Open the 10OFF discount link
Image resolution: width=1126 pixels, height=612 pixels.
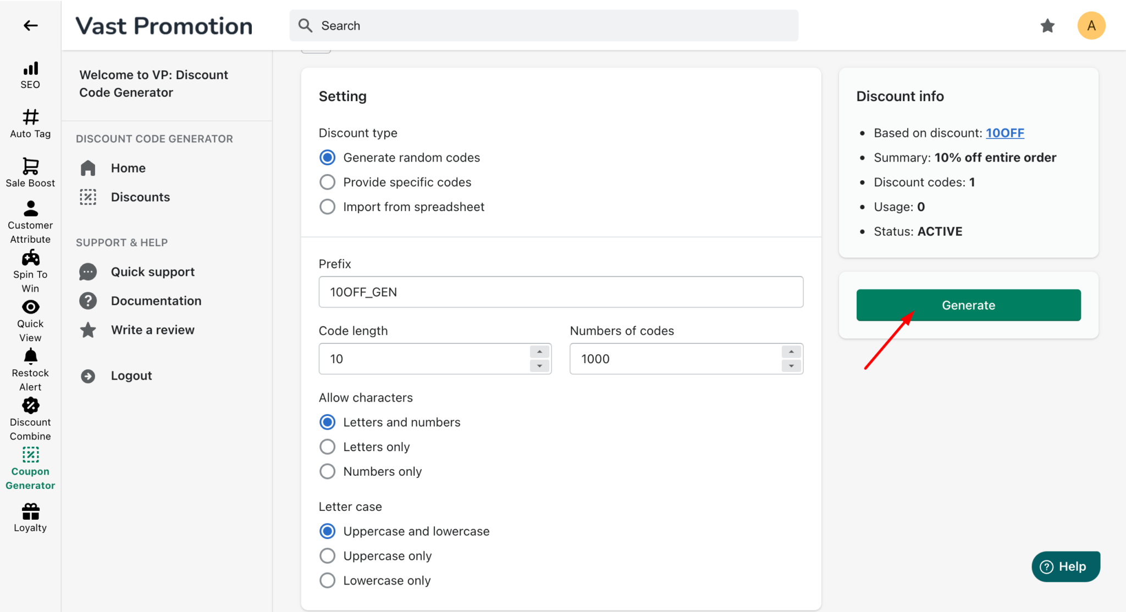(1005, 132)
